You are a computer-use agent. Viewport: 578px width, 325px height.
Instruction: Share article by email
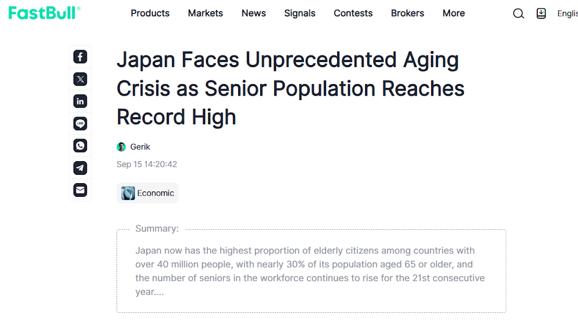(x=80, y=190)
